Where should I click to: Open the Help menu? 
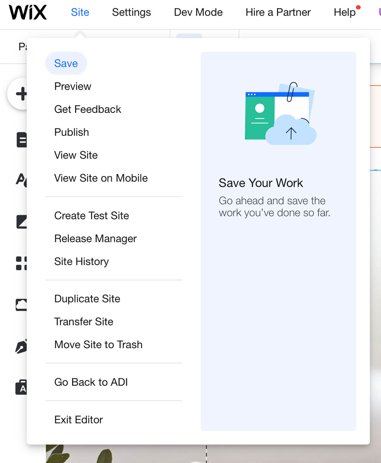click(x=345, y=13)
